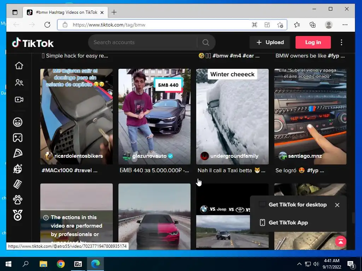The image size is (362, 271).
Task: Open the BMW VS Jeep comparison video
Action: [x=223, y=217]
